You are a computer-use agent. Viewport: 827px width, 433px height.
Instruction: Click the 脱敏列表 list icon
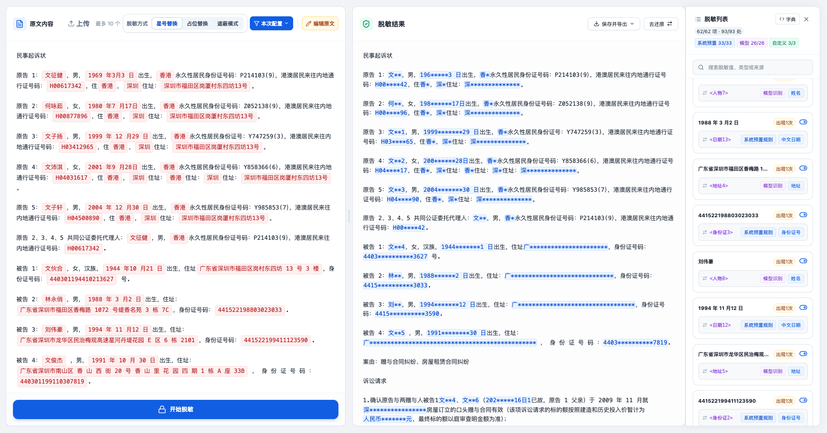(698, 19)
